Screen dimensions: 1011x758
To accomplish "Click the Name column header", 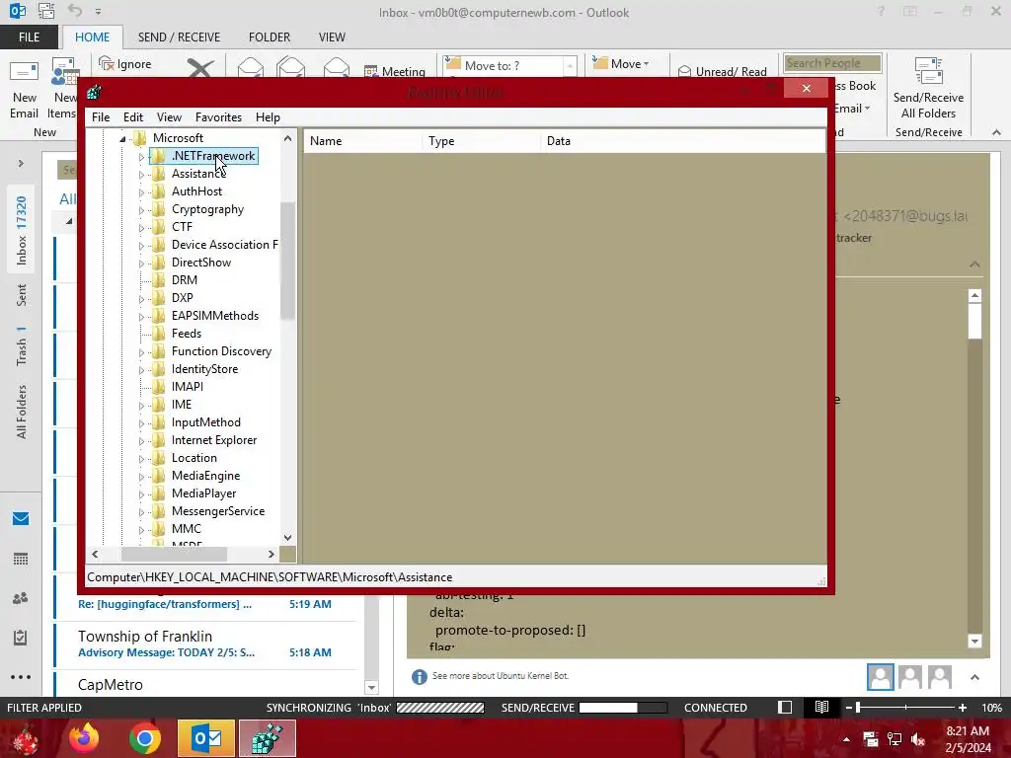I will pos(363,141).
